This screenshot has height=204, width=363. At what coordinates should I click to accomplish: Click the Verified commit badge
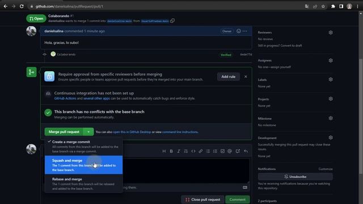[x=226, y=55]
